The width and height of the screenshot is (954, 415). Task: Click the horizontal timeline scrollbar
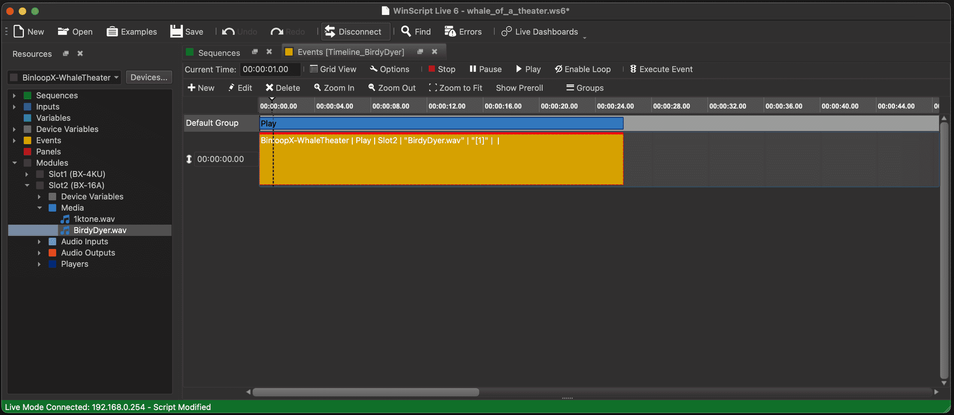pyautogui.click(x=366, y=392)
